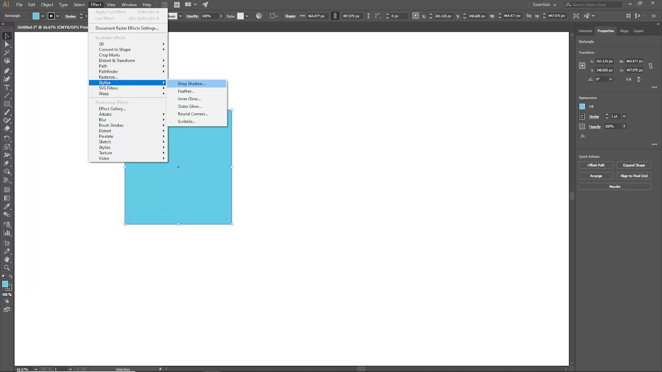
Task: Select the Zoom tool
Action: pyautogui.click(x=7, y=267)
